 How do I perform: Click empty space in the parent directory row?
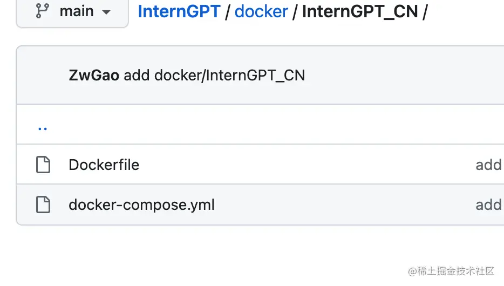point(270,128)
